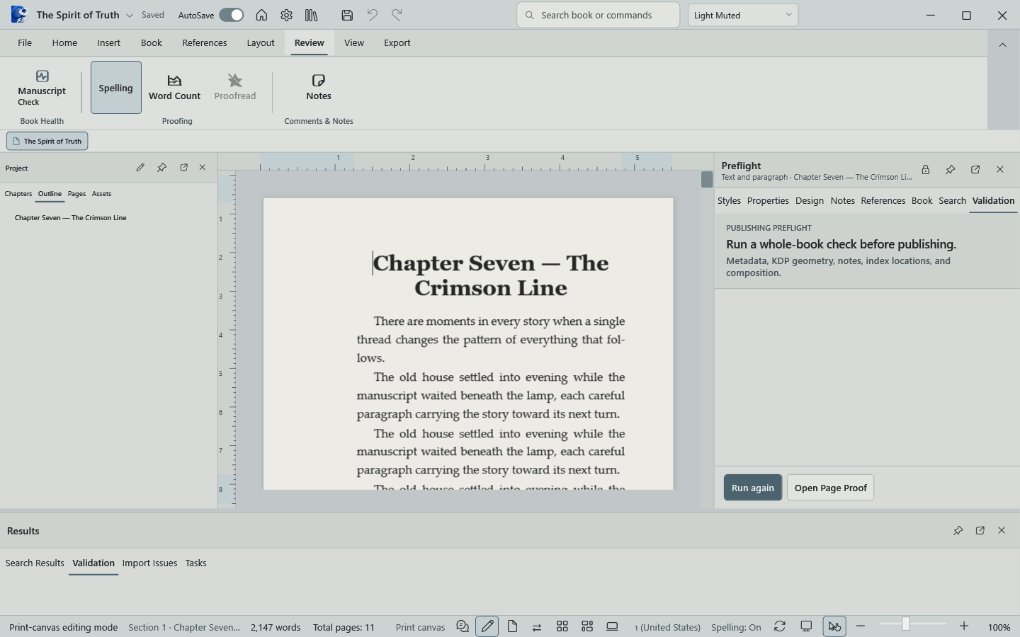The image size is (1020, 637).
Task: Click the Search book or commands field
Action: (599, 15)
